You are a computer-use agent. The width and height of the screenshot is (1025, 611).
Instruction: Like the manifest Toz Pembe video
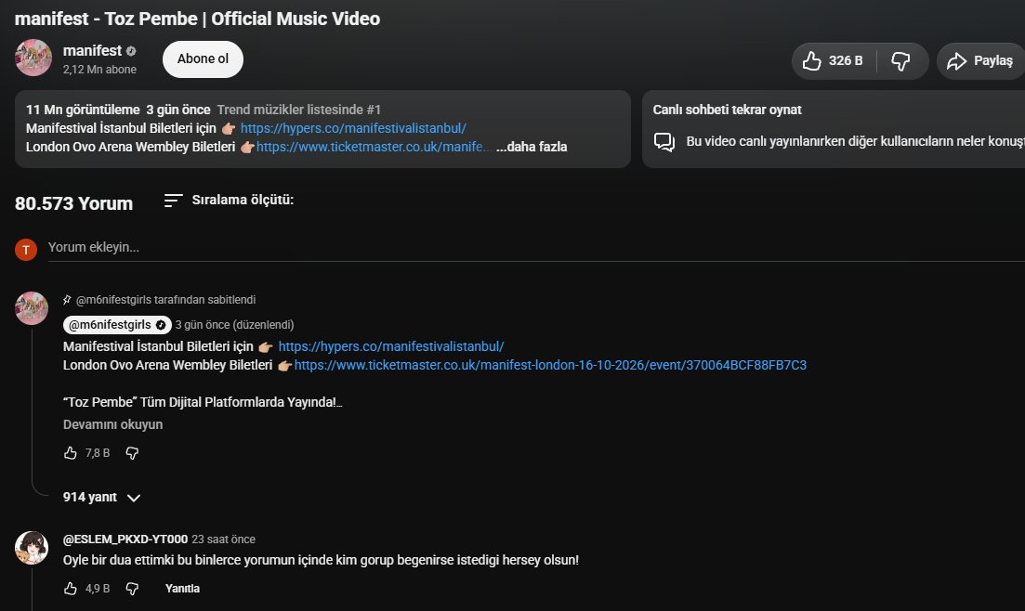coord(834,60)
